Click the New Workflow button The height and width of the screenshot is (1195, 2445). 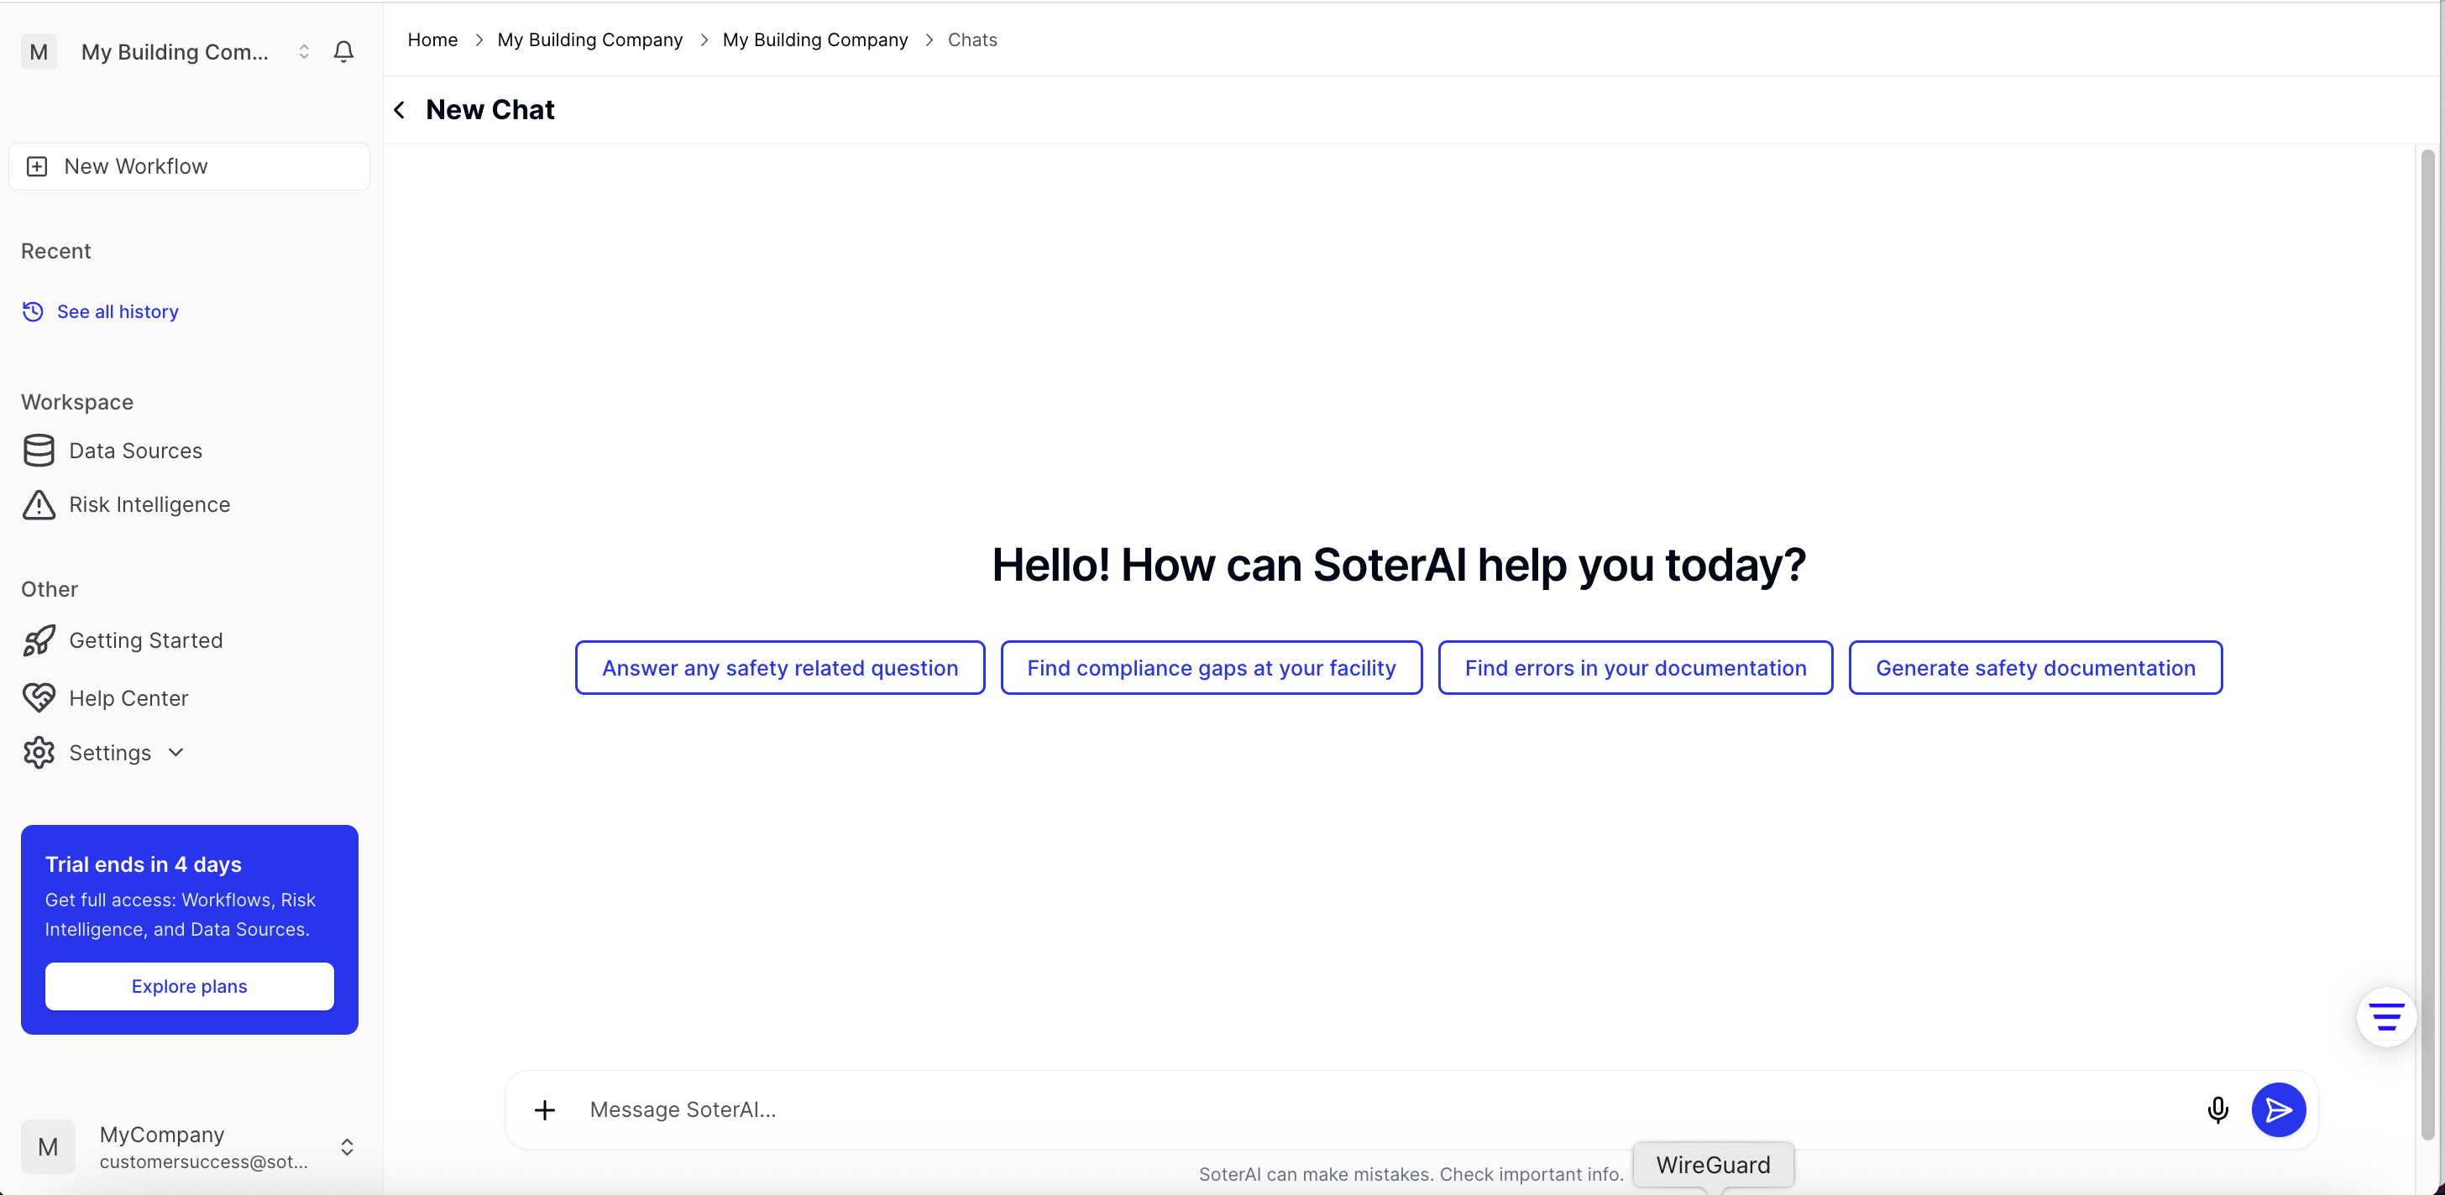pyautogui.click(x=189, y=167)
